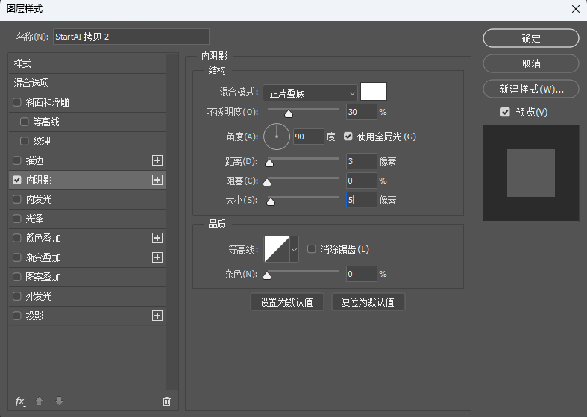
Task: Open the 图案叠加 settings row
Action: 87,277
